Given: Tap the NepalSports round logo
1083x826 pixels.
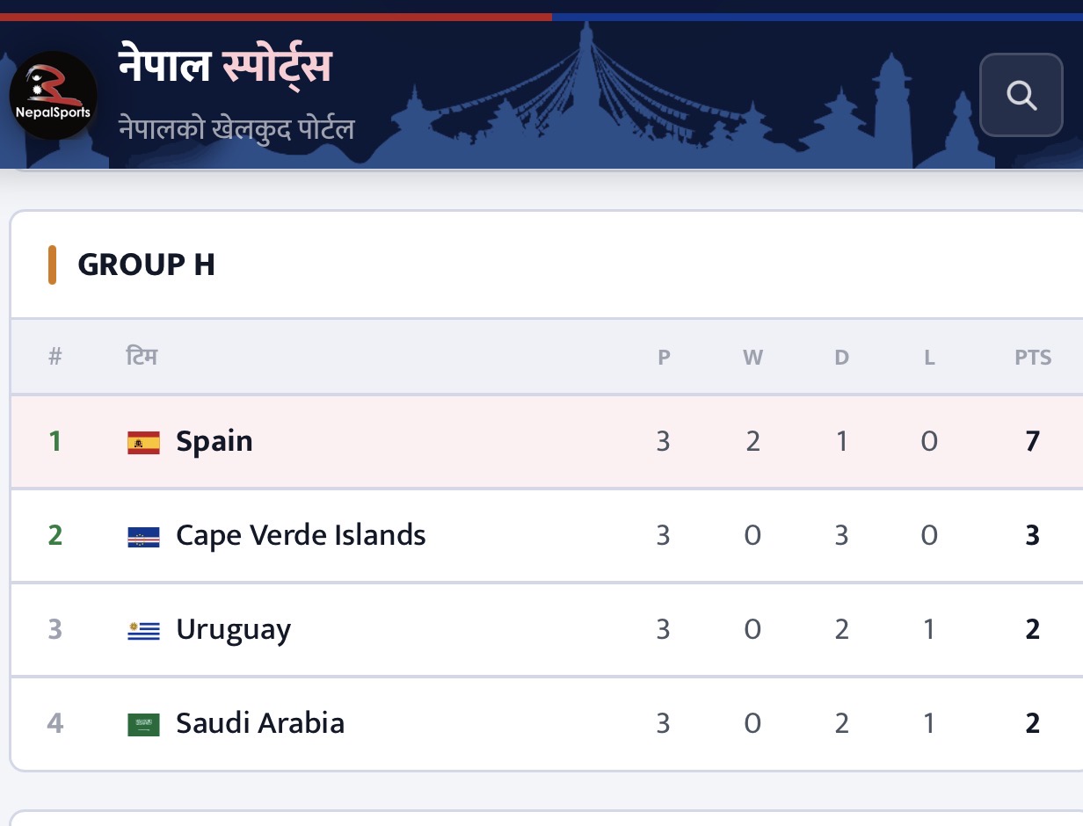Looking at the screenshot, I should click(x=53, y=96).
